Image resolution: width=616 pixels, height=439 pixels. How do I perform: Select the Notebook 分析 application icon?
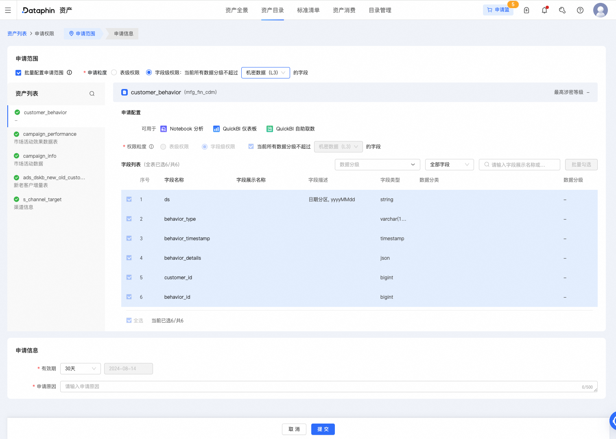(x=164, y=128)
